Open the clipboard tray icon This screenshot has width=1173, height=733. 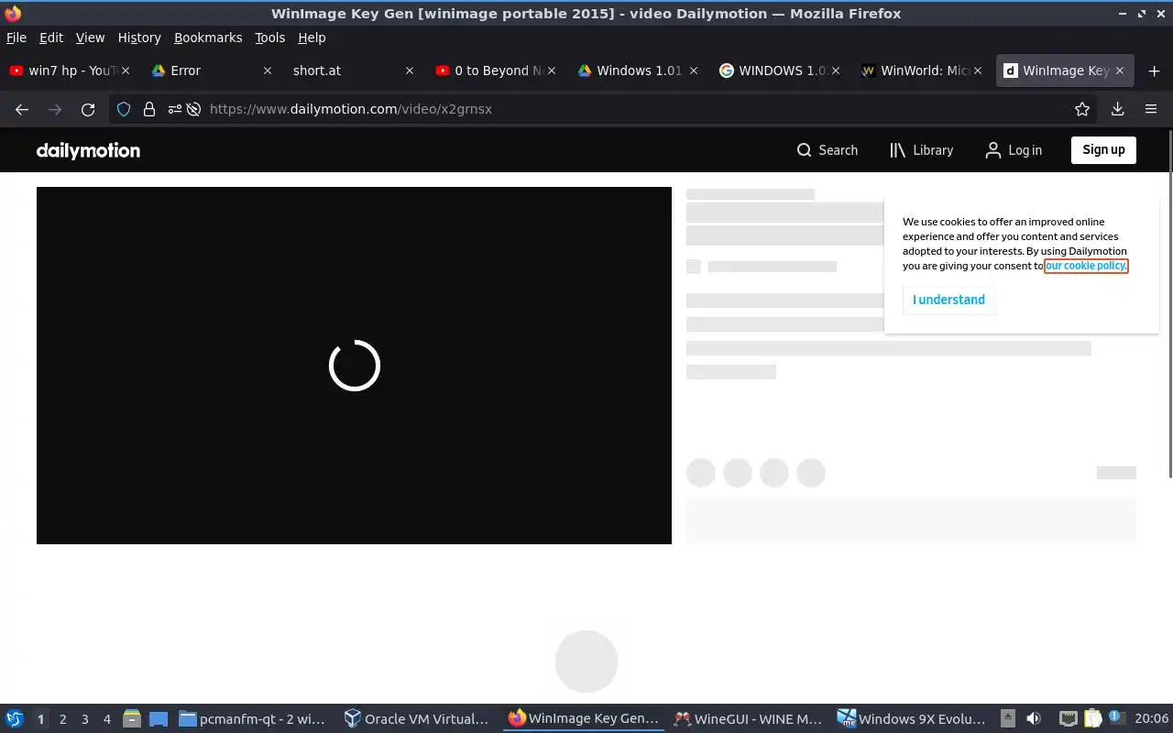point(1092,719)
